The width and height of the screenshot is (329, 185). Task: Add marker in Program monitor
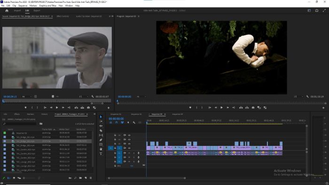point(190,108)
